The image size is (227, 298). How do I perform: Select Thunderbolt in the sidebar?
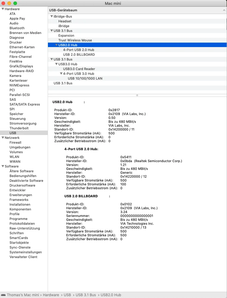click(x=19, y=128)
